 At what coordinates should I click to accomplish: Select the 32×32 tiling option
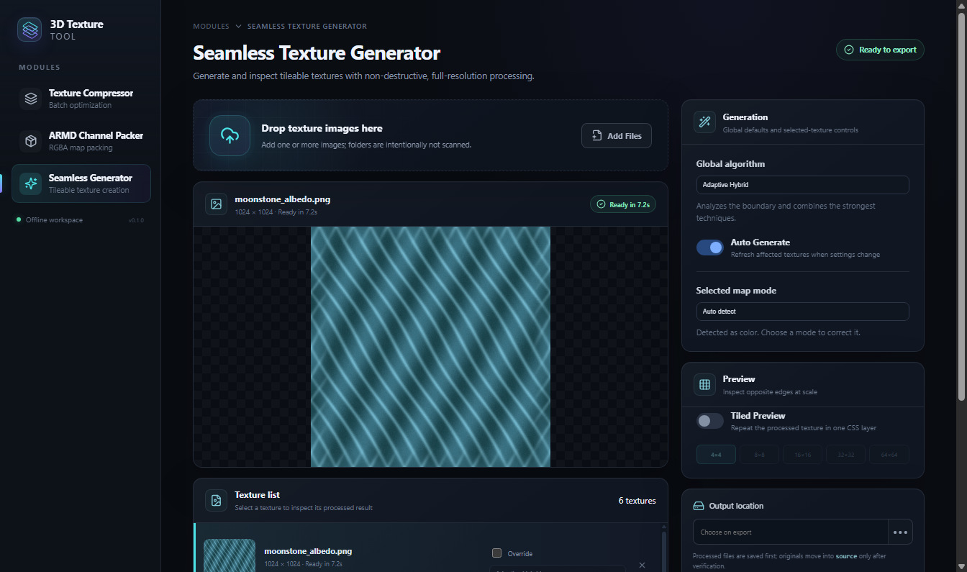click(845, 455)
